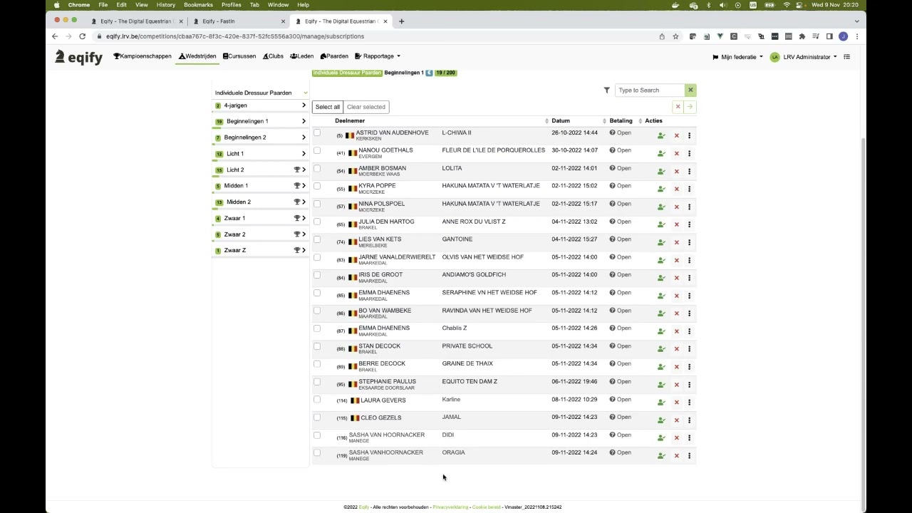Delete Nina Polspoel's subscription with the red X
Screen dimensions: 912x513
click(677, 207)
